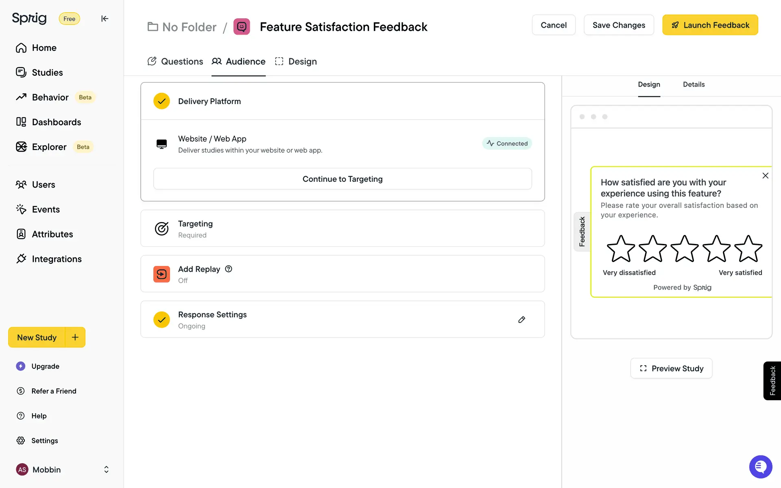Click the help icon next to Add Replay
This screenshot has width=781, height=488.
click(x=229, y=269)
